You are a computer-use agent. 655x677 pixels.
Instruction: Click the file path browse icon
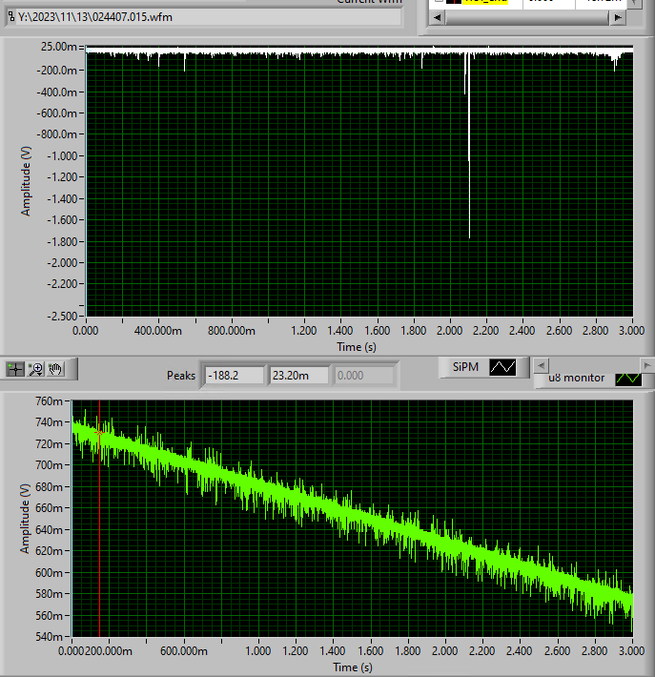[x=11, y=17]
